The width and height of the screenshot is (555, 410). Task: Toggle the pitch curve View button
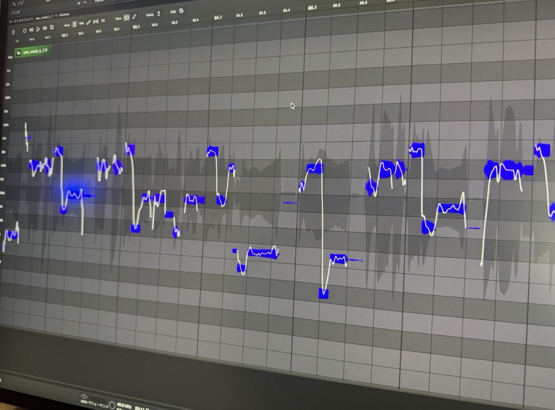click(134, 16)
